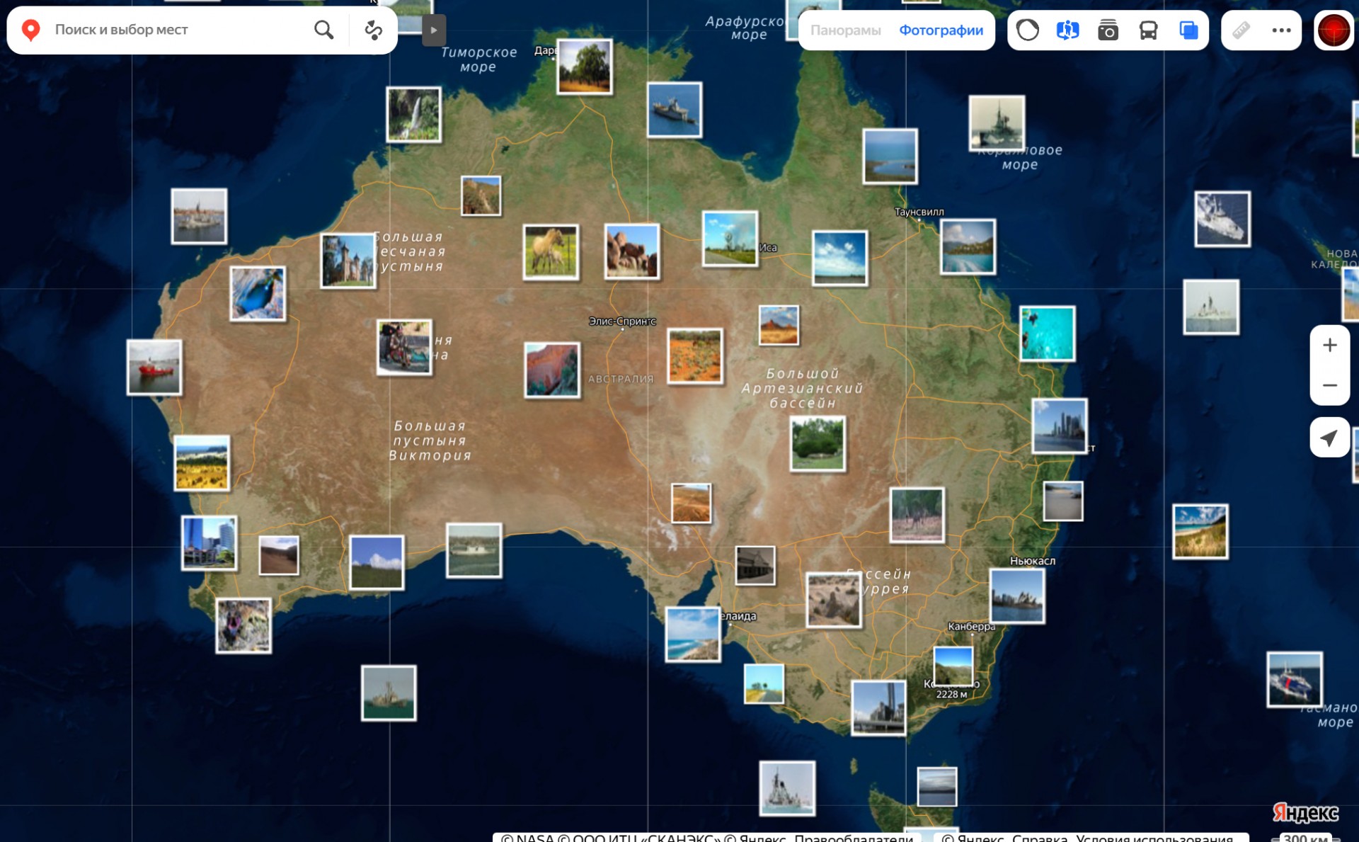Open the blue map layers icon
1359x842 pixels.
click(x=1188, y=30)
